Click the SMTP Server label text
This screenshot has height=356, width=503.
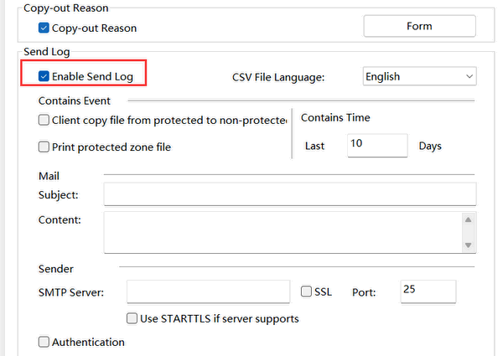point(71,293)
